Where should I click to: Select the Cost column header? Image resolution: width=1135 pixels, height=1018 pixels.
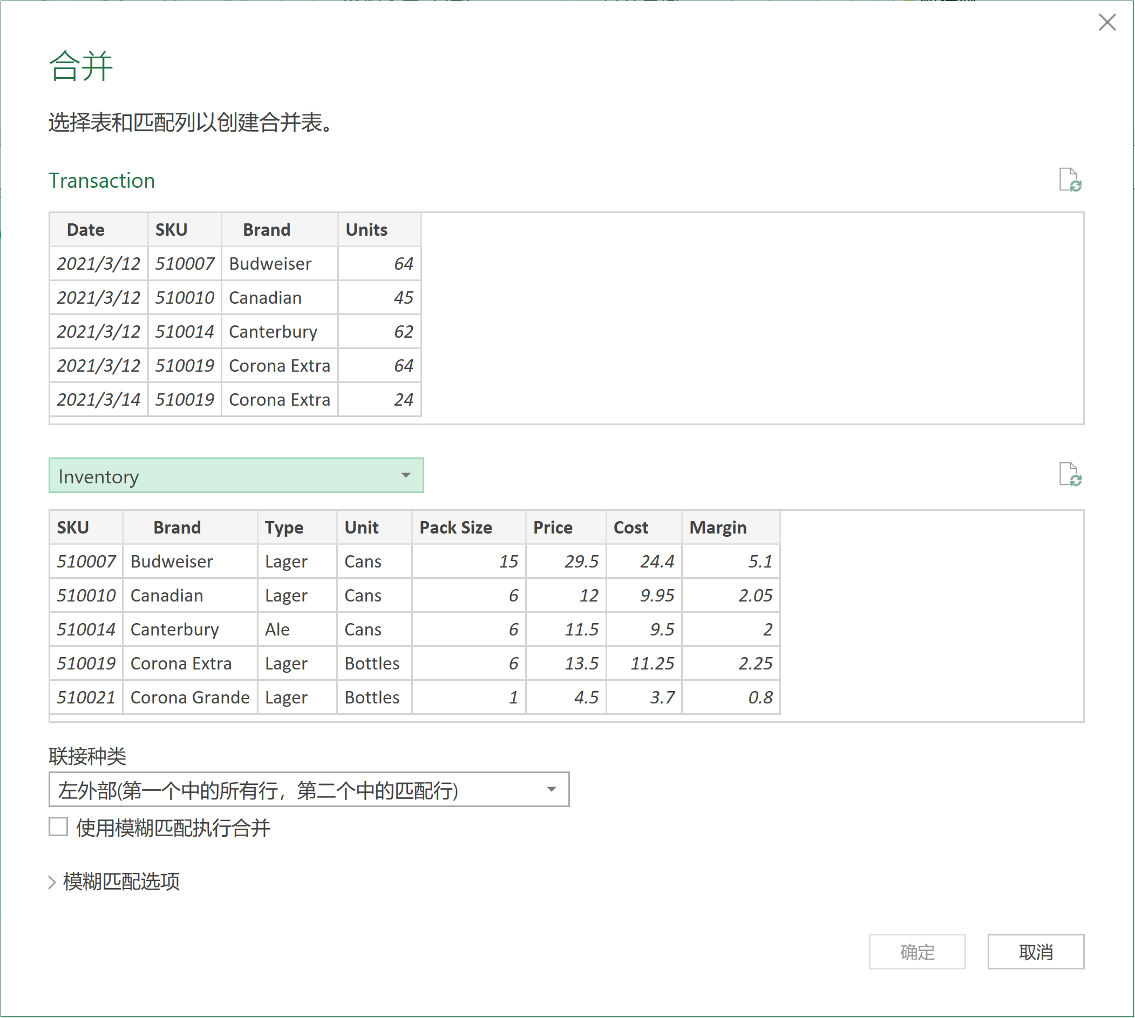631,528
